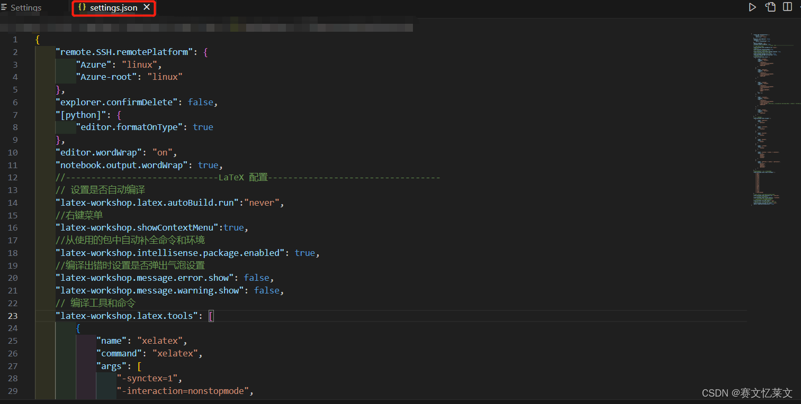This screenshot has height=404, width=801.
Task: Click the opening bracket after latex.tools
Action: click(211, 316)
